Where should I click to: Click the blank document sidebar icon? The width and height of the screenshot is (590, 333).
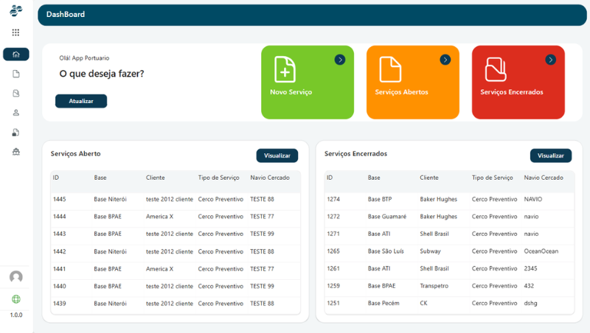coord(15,74)
